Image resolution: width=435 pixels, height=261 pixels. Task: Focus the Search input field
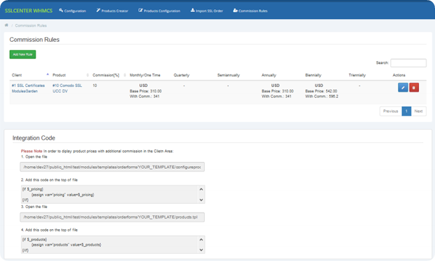point(408,63)
